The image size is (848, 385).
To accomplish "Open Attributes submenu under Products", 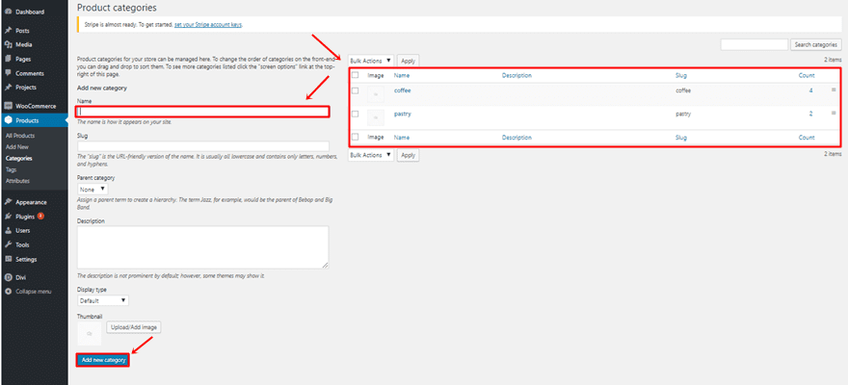I will (x=18, y=180).
